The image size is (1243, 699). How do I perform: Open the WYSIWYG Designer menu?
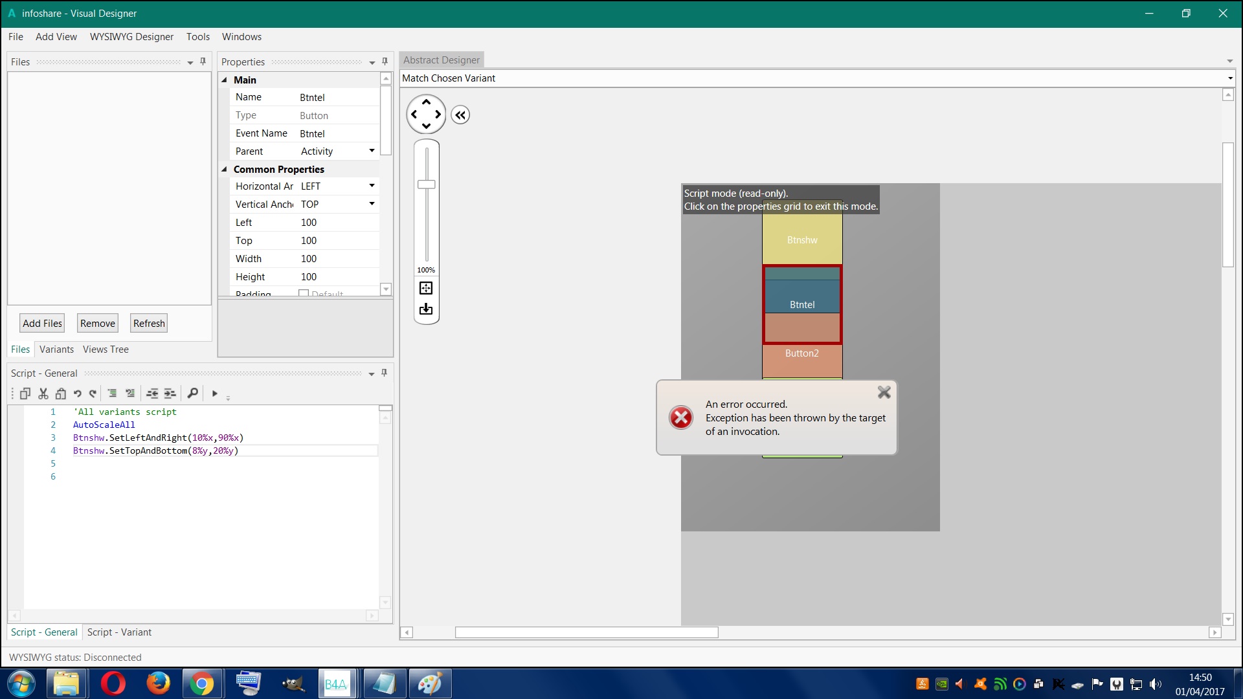point(131,37)
